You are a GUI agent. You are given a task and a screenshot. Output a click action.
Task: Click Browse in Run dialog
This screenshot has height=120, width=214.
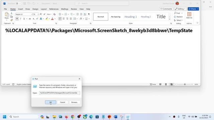point(75,102)
